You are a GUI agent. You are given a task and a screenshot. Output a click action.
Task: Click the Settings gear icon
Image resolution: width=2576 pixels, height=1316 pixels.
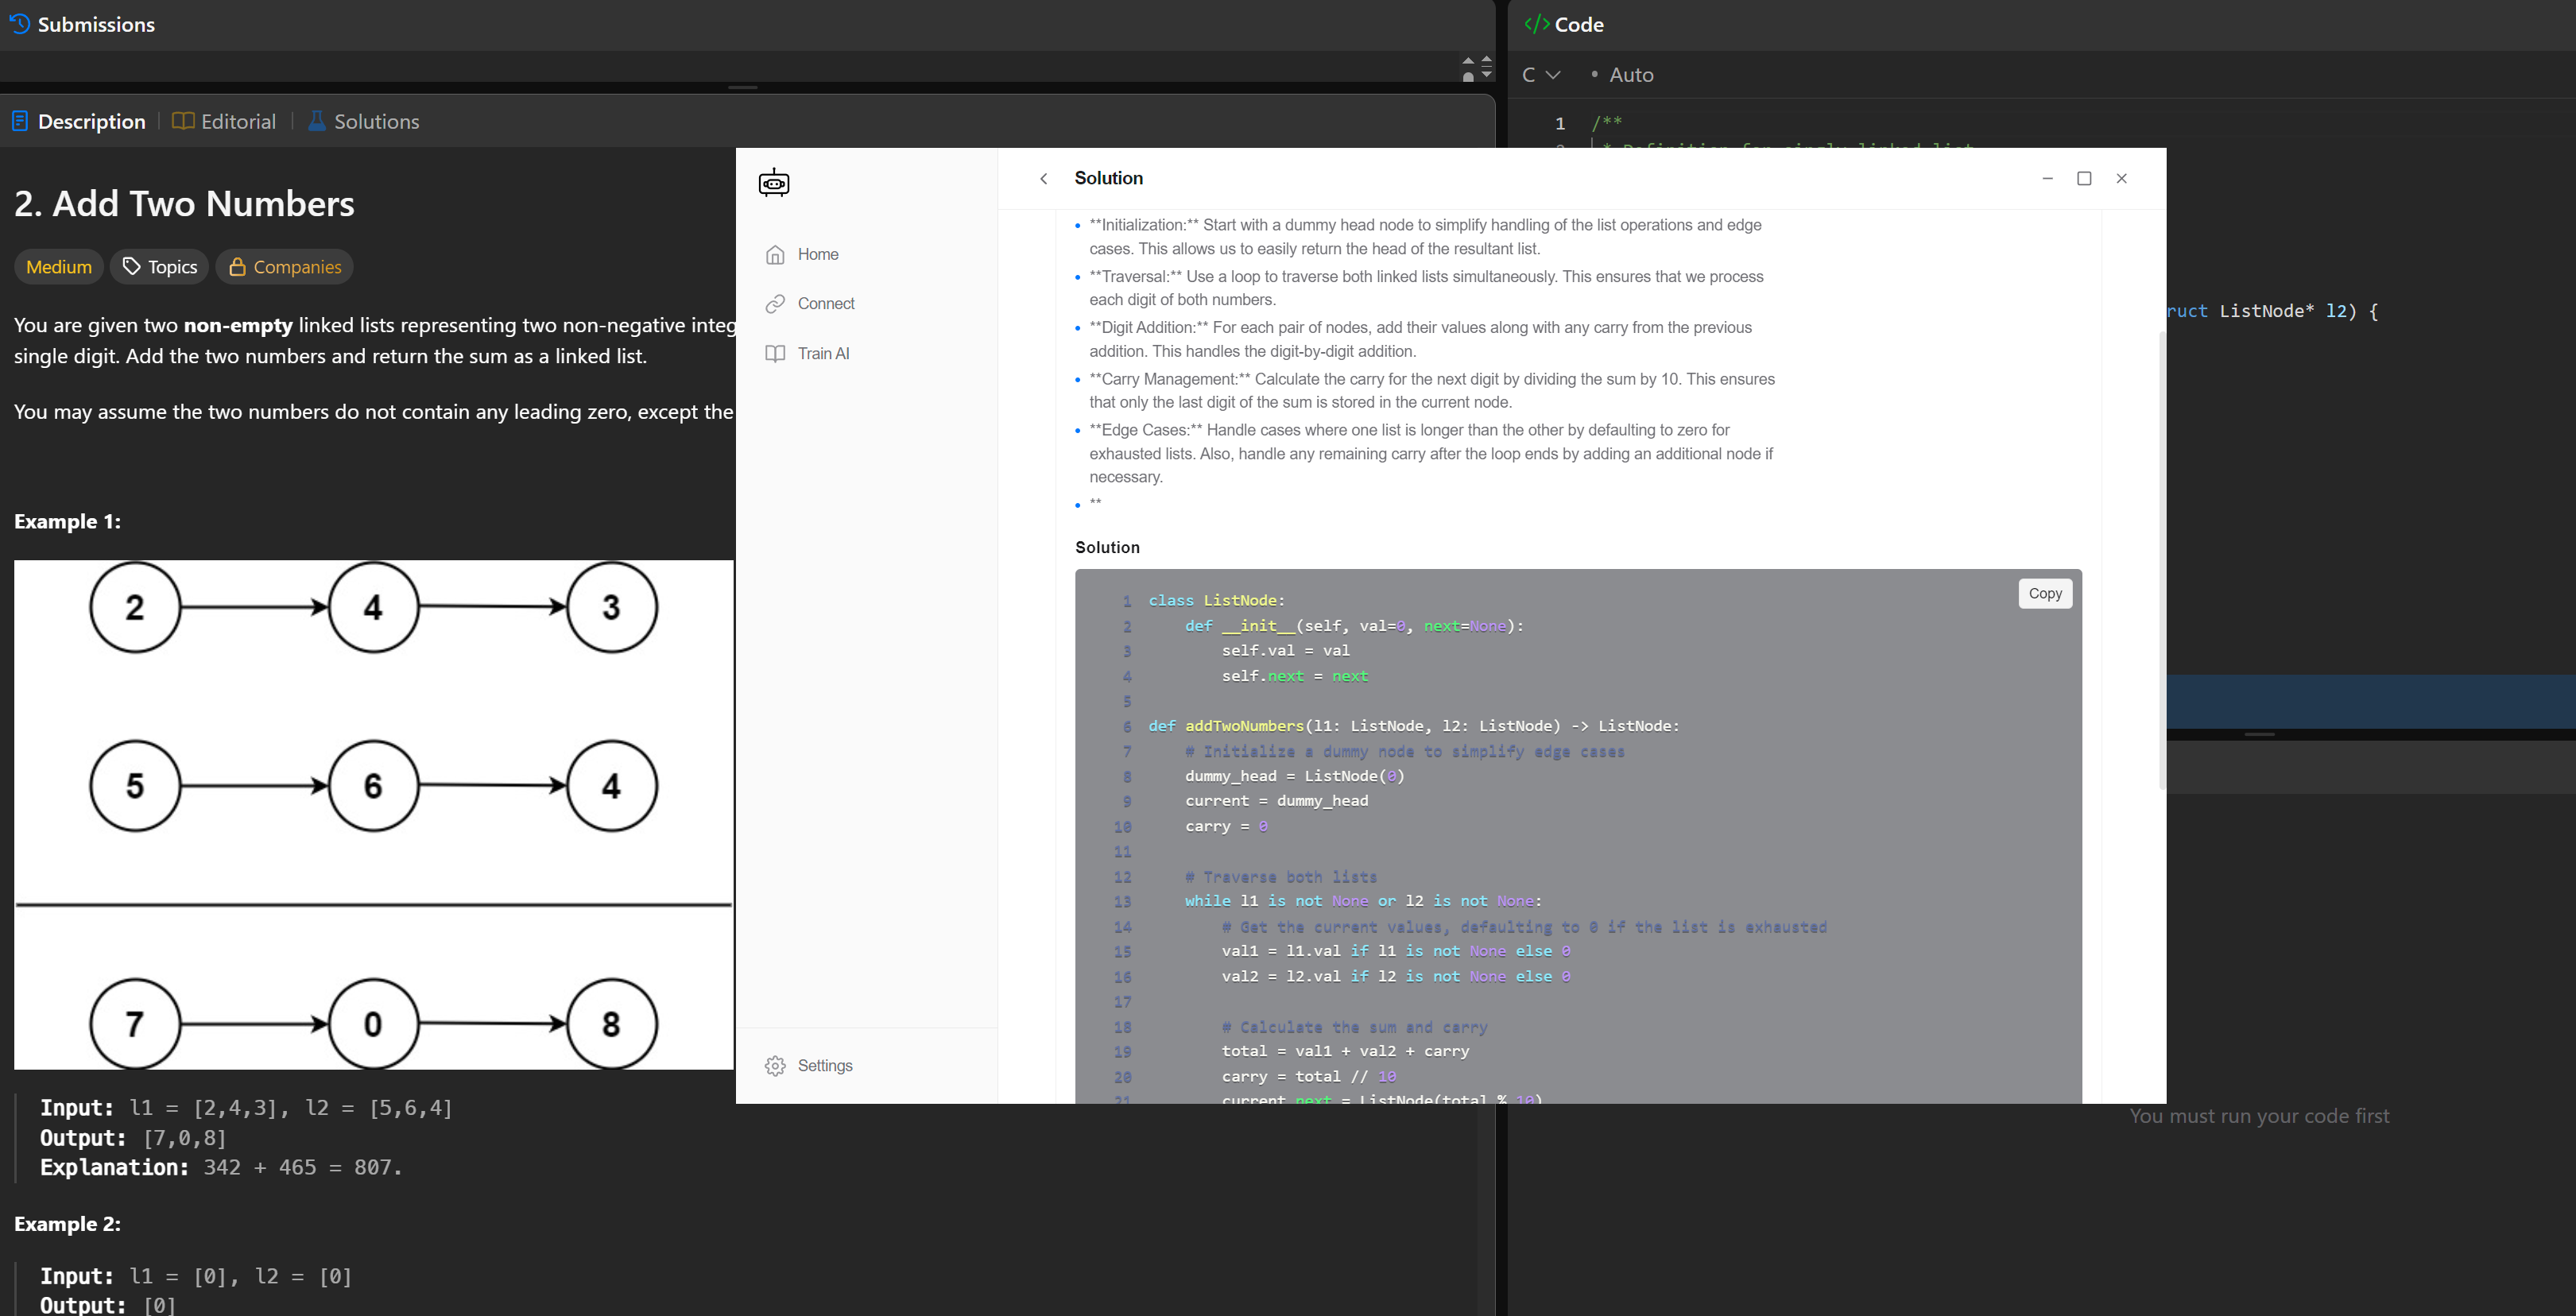pos(775,1066)
